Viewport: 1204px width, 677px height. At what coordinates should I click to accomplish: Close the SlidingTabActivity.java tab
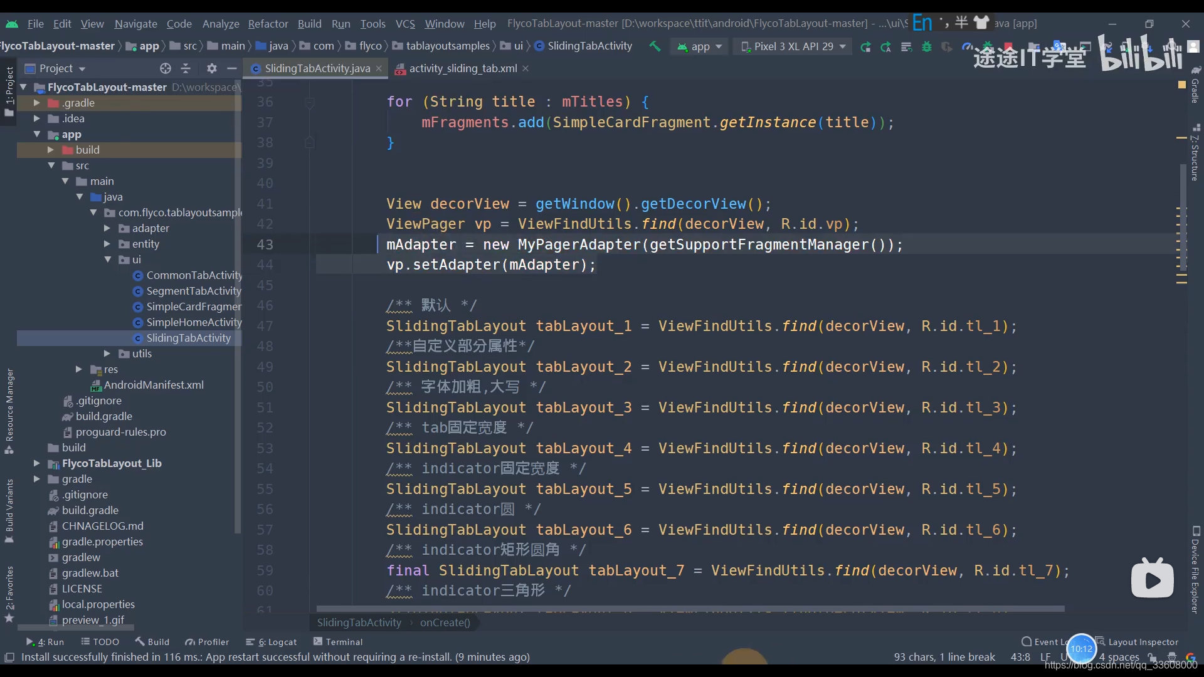pos(379,68)
